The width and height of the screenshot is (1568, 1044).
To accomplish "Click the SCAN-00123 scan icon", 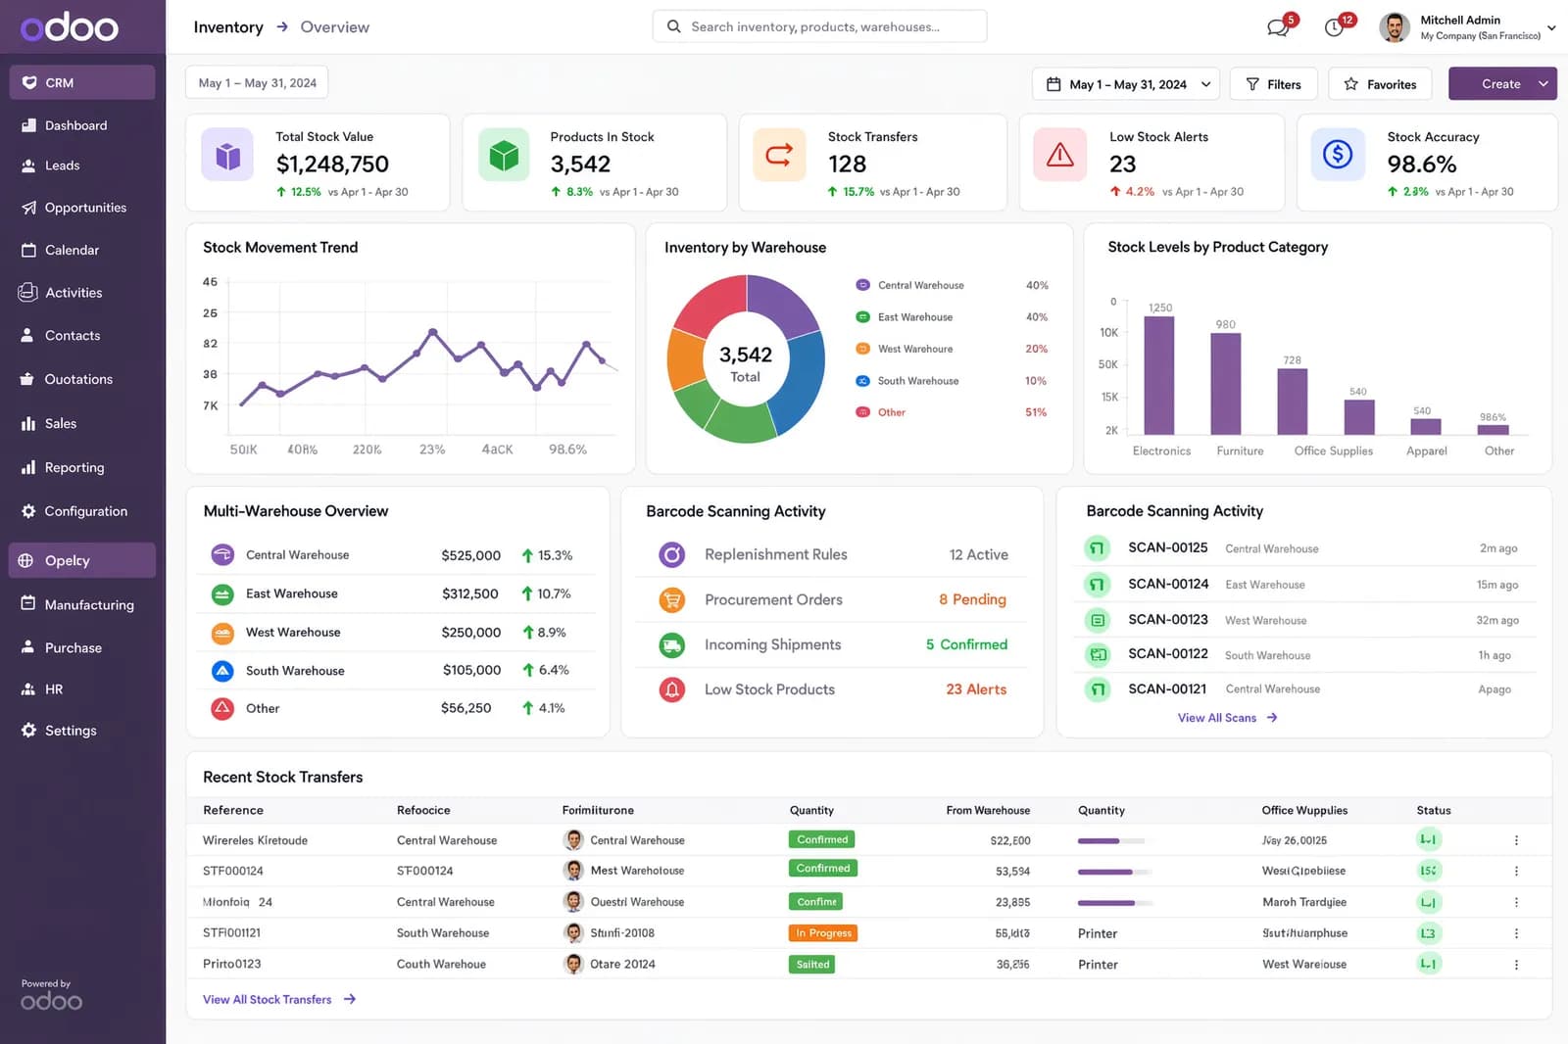I will (1098, 620).
